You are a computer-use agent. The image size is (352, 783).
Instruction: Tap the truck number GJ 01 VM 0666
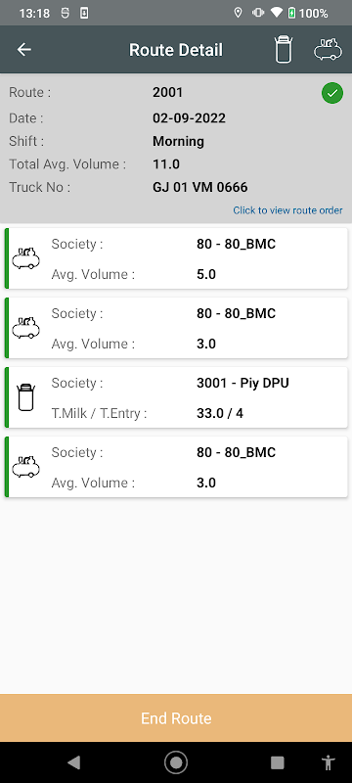point(199,187)
